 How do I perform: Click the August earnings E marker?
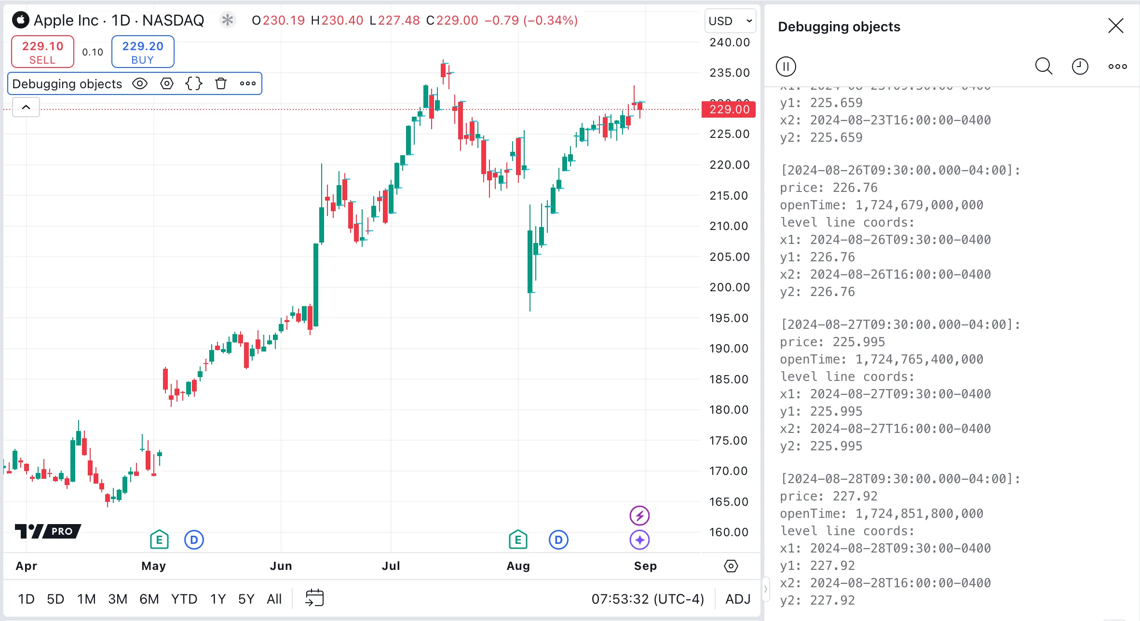(518, 540)
